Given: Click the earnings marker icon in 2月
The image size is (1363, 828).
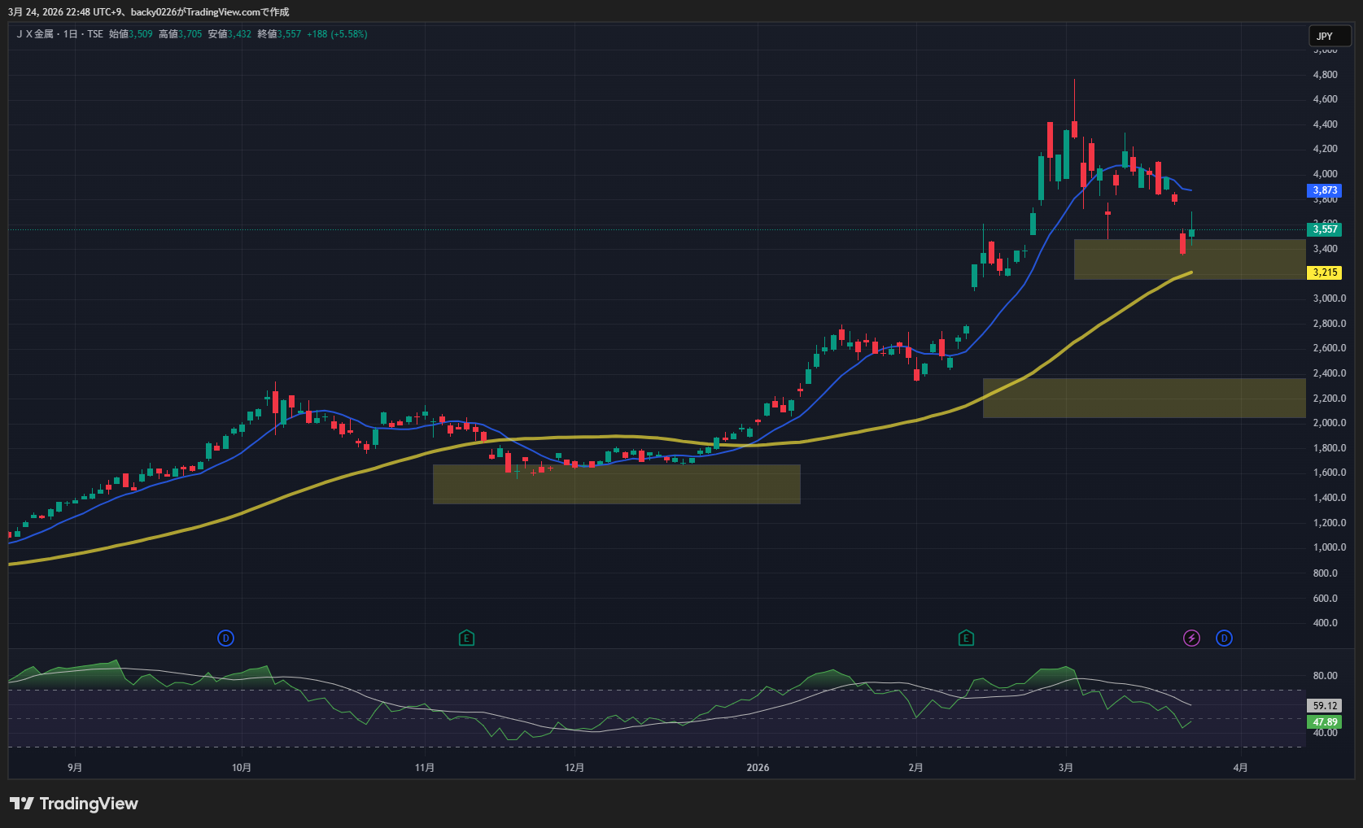Looking at the screenshot, I should point(966,638).
